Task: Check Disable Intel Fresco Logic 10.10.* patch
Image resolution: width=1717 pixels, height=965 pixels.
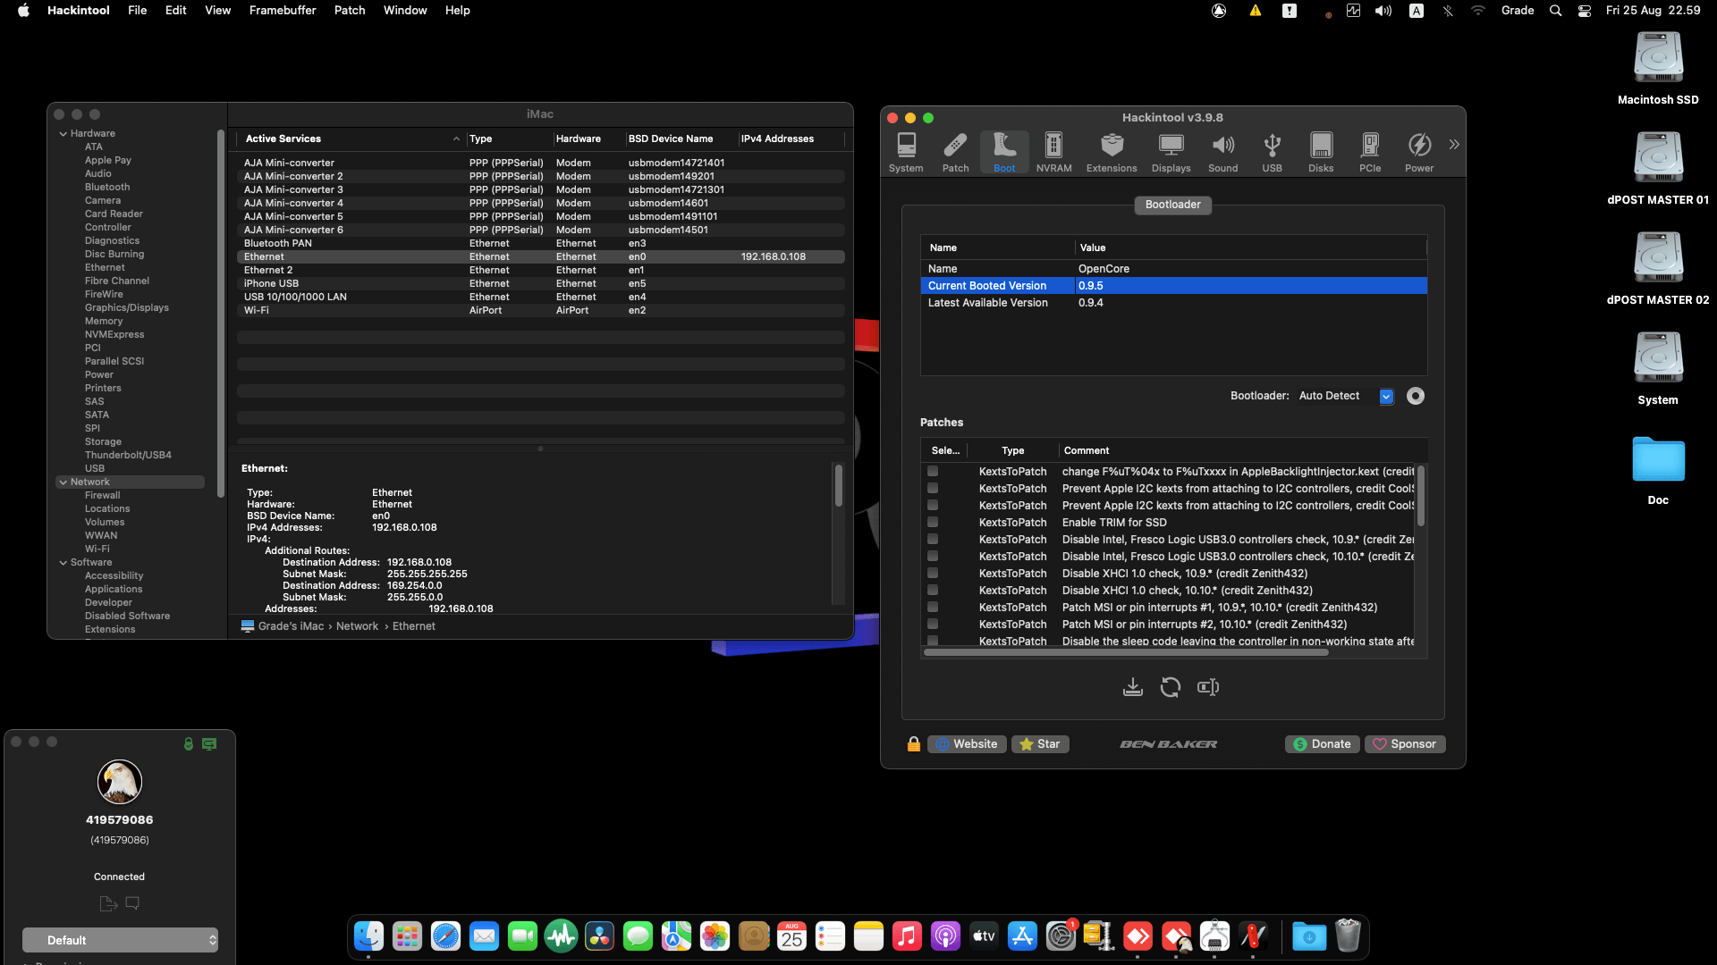Action: pos(933,556)
